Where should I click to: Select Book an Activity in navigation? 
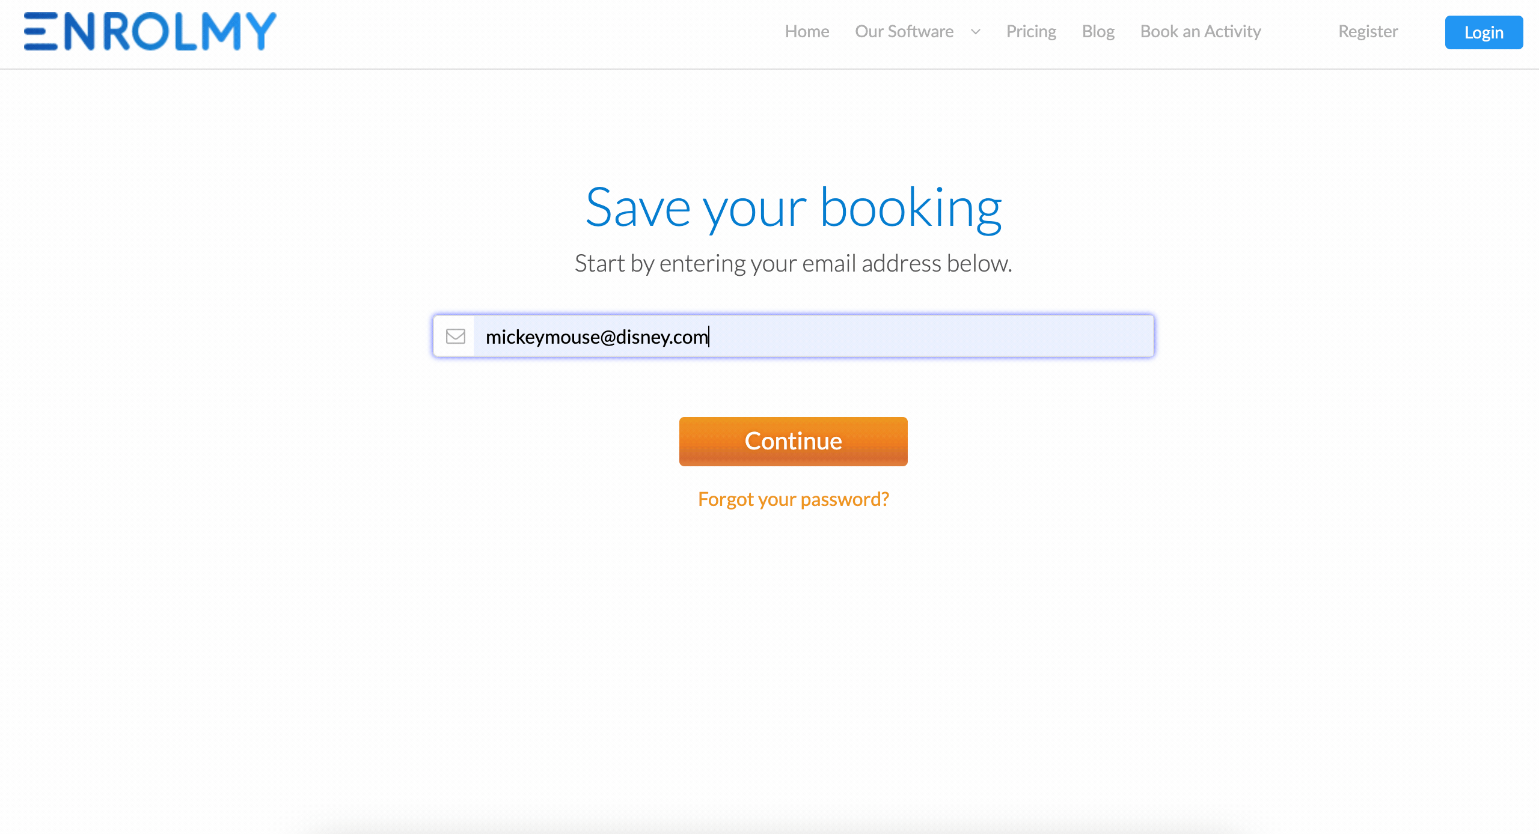(1201, 31)
